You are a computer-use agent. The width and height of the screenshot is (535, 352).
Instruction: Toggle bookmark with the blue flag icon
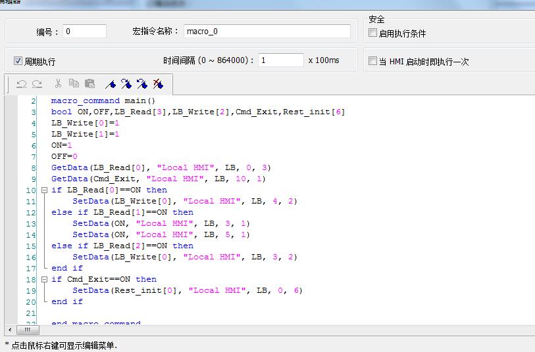click(x=111, y=84)
